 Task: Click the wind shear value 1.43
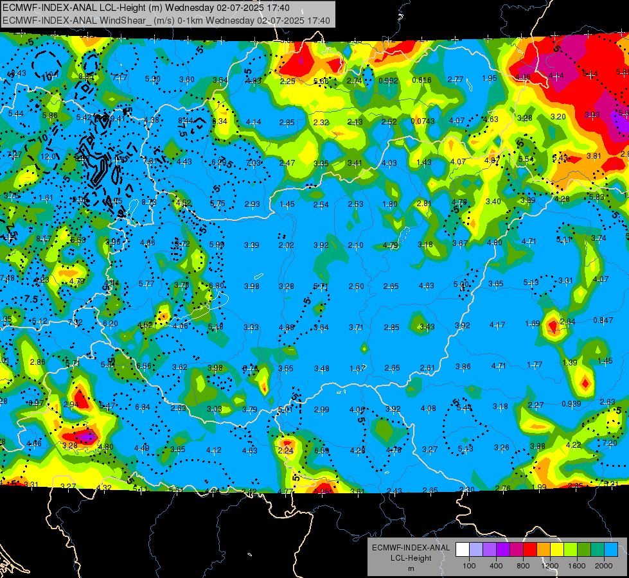[x=423, y=162]
